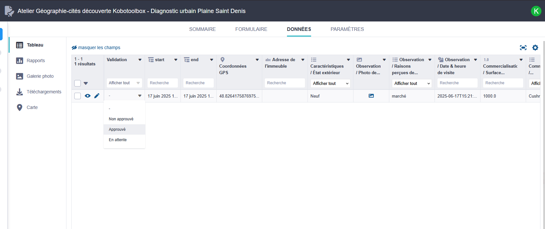Open the start column header menu arrow
Screen dimensions: 545x229
point(176,60)
